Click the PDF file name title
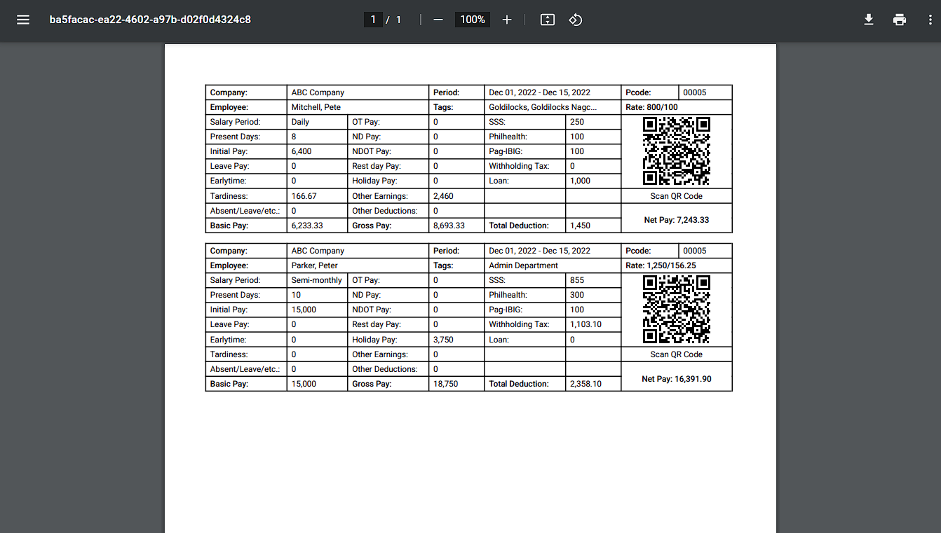This screenshot has height=533, width=941. pyautogui.click(x=150, y=20)
